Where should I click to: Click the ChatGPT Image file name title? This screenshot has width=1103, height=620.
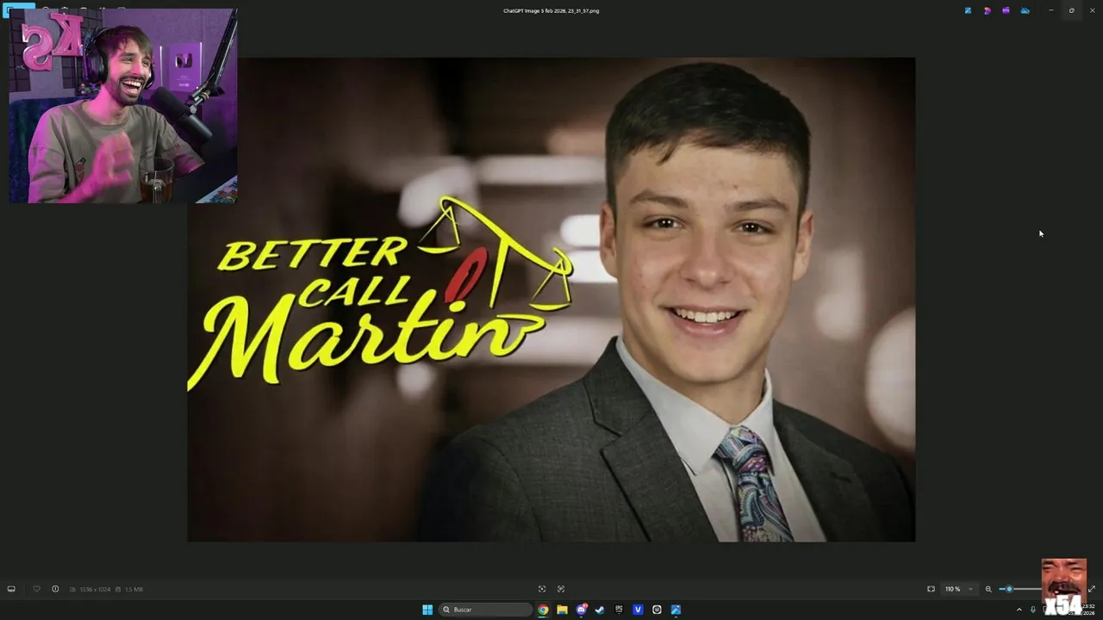(551, 10)
